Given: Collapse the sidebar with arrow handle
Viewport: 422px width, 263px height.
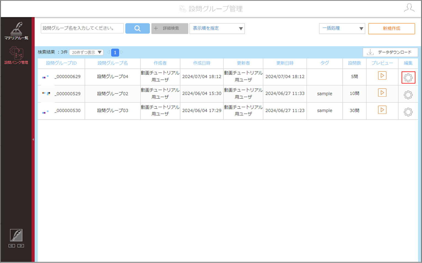Looking at the screenshot, I should point(33,140).
